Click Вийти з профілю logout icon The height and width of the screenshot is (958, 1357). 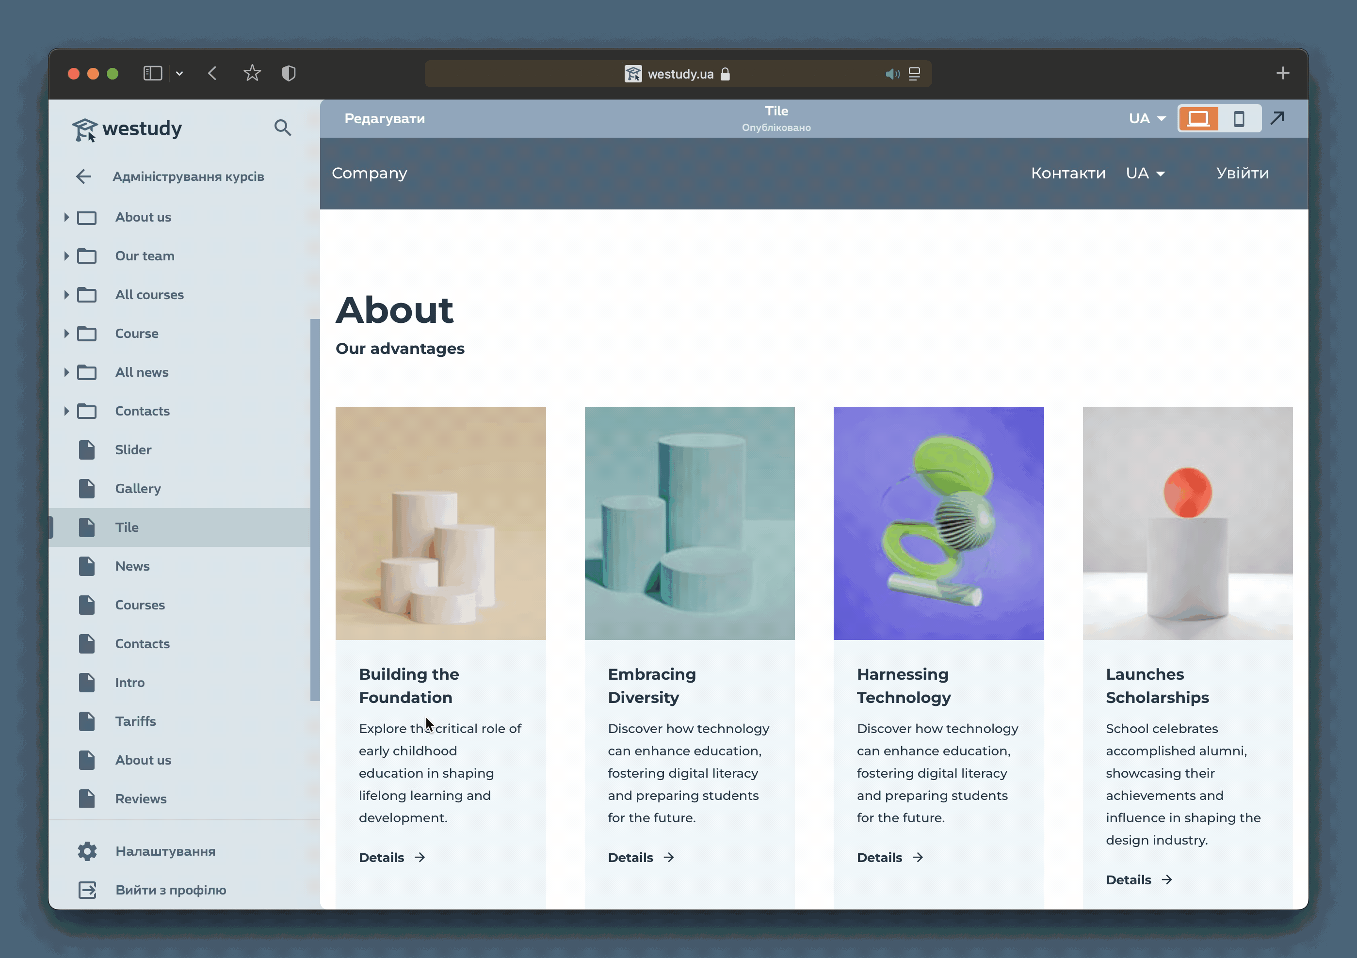coord(87,890)
